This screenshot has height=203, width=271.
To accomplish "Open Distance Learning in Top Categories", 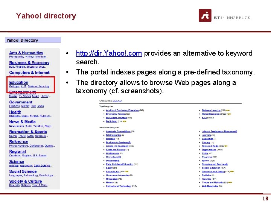I will tap(211, 110).
